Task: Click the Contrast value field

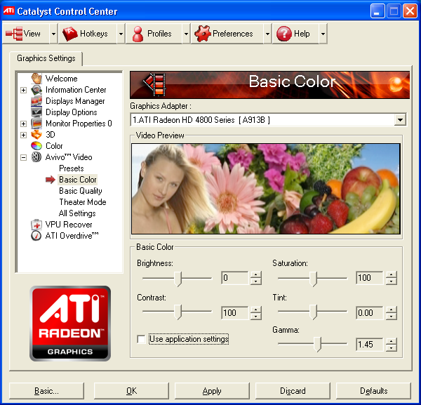Action: pos(235,313)
